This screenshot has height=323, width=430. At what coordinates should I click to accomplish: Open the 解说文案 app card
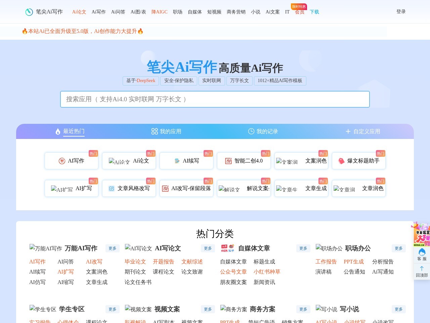tap(244, 188)
